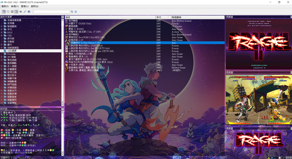Switch to details view toolbar button
Screen dimensions: 292x159
click(16, 12)
